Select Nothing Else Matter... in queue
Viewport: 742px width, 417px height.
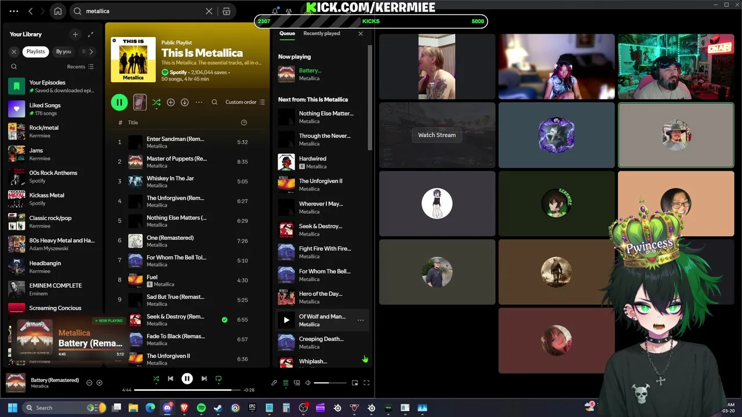(322, 117)
